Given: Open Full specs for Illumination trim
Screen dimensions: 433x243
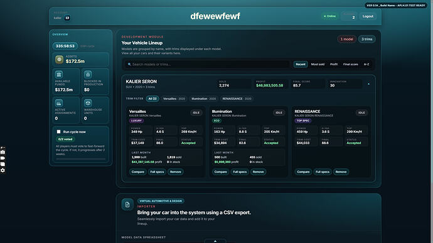Looking at the screenshot, I should [240, 172].
